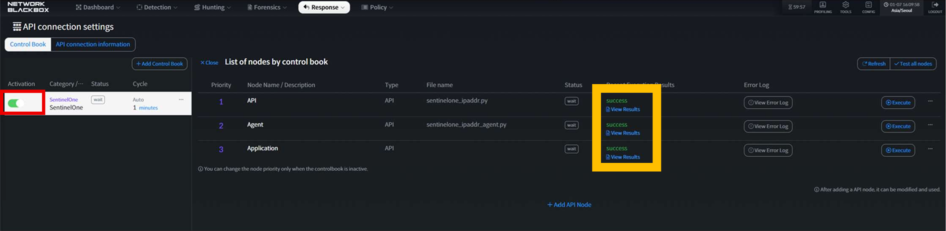Open more options for Application node
Screen dimensions: 946x231
(x=930, y=149)
